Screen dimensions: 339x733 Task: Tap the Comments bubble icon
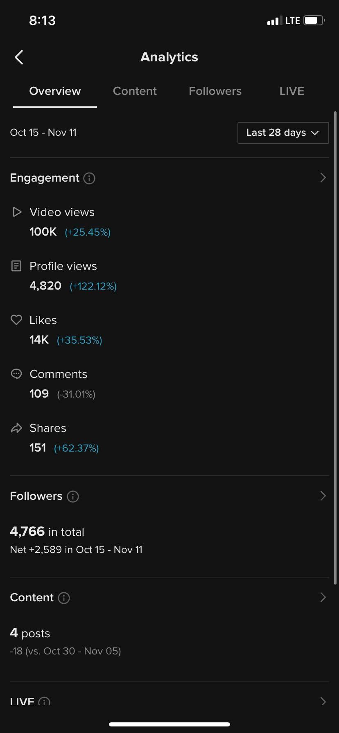point(16,374)
